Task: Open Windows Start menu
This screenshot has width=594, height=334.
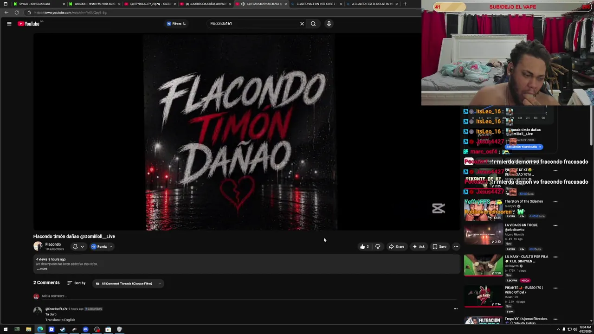Action: pos(6,329)
